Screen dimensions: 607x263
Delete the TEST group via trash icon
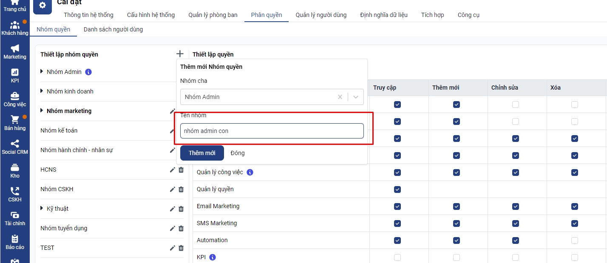181,248
